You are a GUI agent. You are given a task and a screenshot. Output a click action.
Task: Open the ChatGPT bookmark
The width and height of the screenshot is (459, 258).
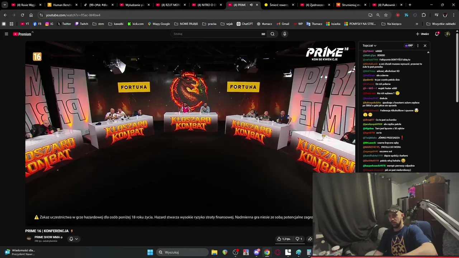click(x=245, y=24)
